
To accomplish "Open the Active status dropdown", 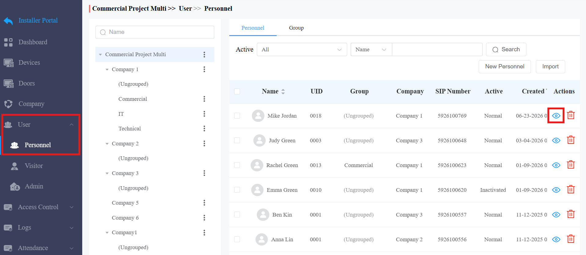I will 302,49.
